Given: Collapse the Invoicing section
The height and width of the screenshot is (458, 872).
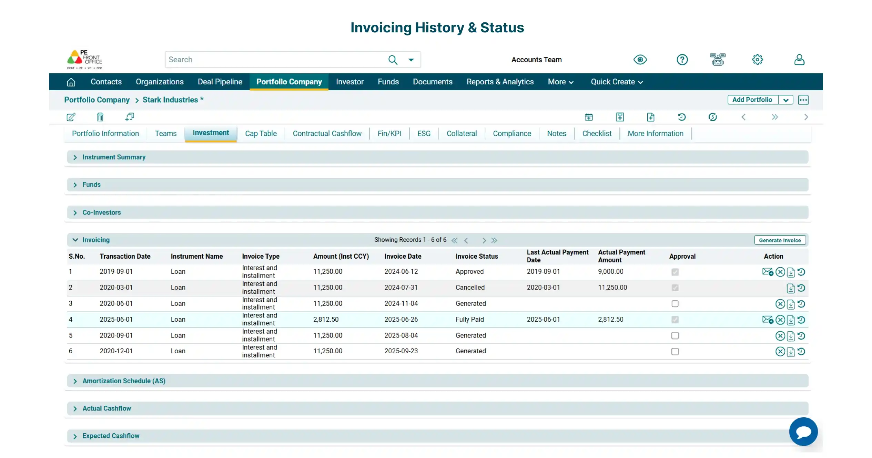Looking at the screenshot, I should [75, 240].
